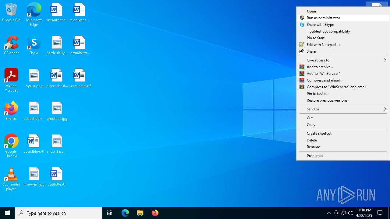The width and height of the screenshot is (390, 219).
Task: Choose Delete in the context menu
Action: point(343,140)
